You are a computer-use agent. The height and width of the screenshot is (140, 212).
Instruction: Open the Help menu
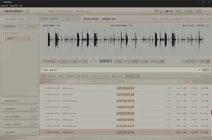21,6
